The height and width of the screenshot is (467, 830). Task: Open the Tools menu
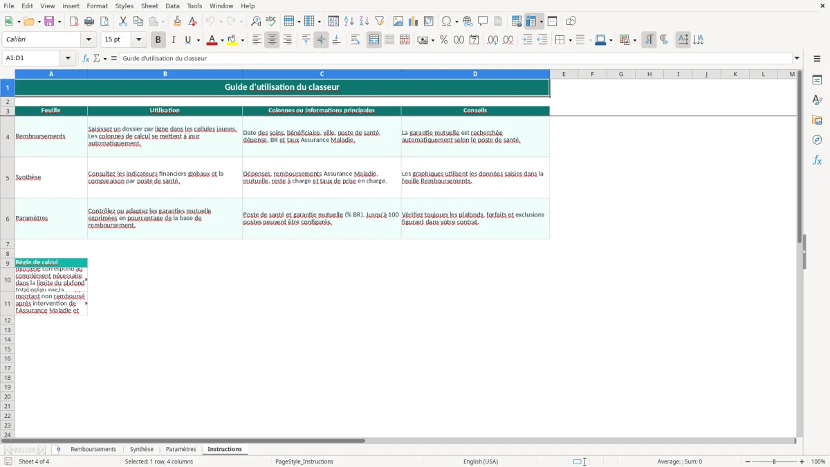(194, 6)
